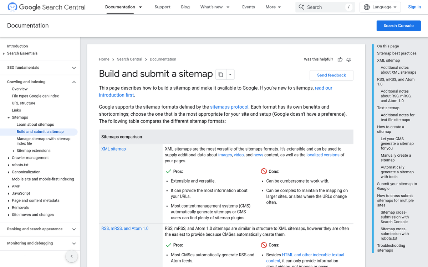Click the thumbs up helpful icon

pyautogui.click(x=340, y=59)
